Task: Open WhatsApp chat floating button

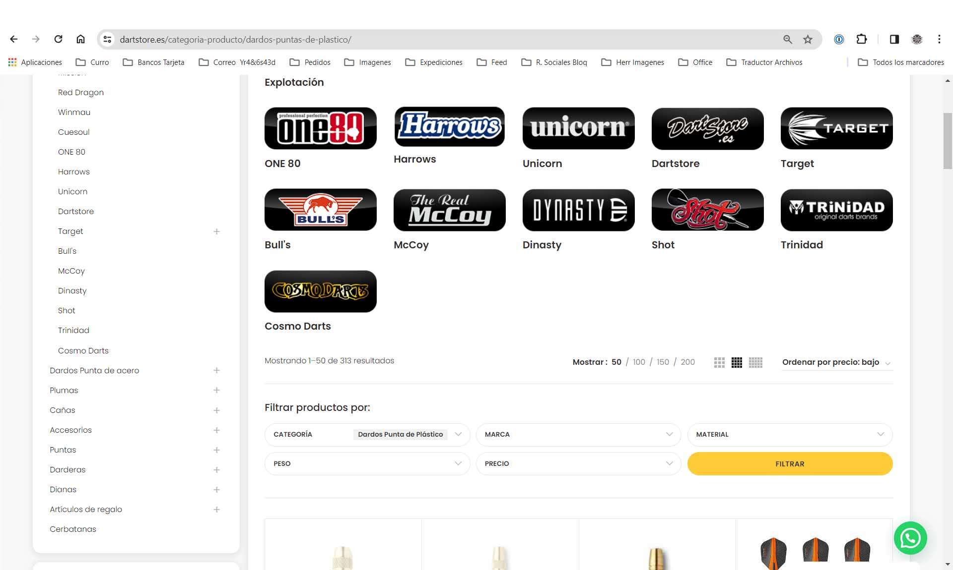Action: (x=910, y=538)
